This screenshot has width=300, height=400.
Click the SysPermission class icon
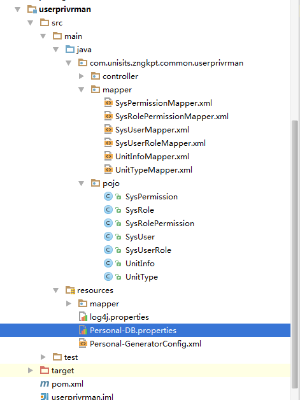coord(108,196)
